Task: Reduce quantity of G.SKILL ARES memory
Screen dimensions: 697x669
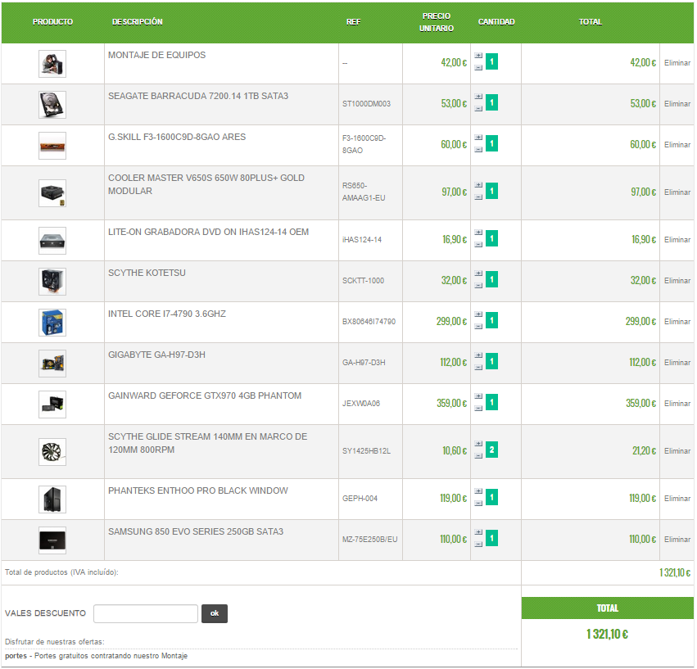Action: point(478,149)
